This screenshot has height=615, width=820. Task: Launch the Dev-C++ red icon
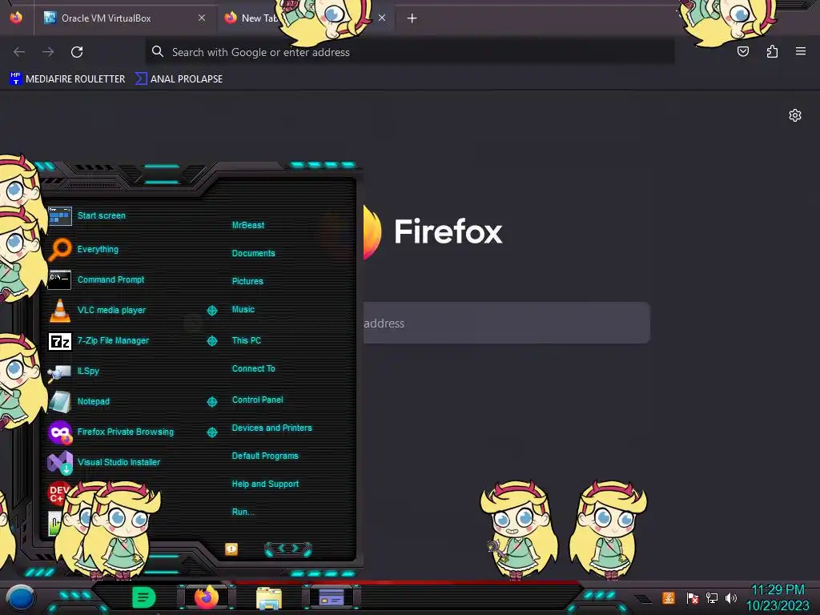(58, 492)
